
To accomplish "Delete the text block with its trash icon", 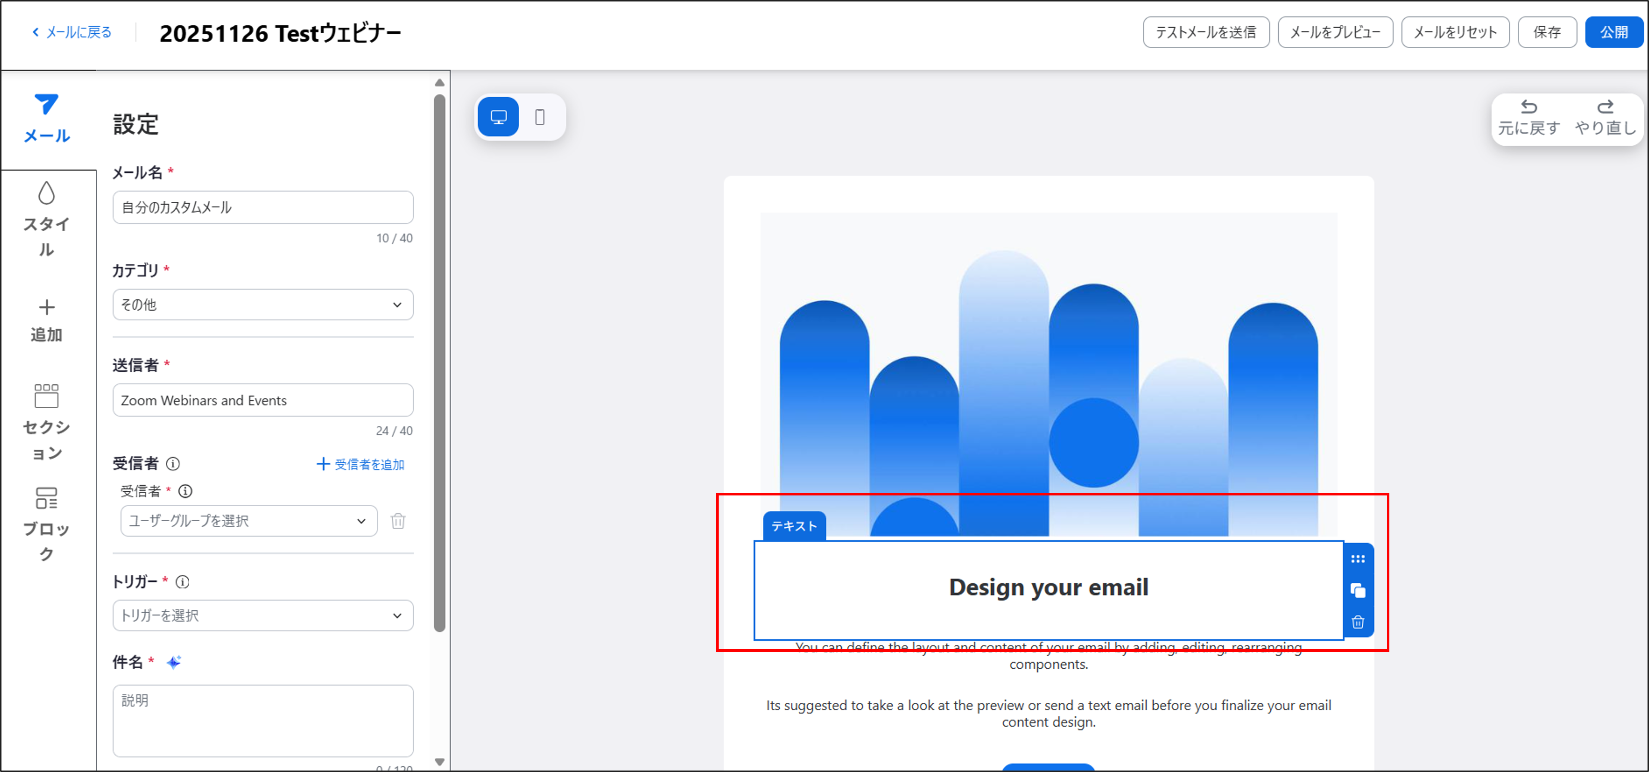I will 1357,622.
